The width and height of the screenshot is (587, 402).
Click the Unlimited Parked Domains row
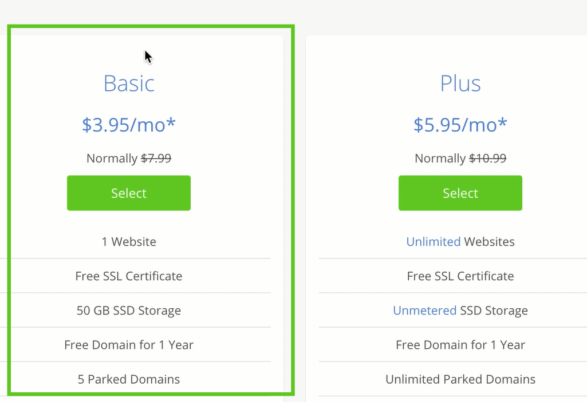coord(460,379)
